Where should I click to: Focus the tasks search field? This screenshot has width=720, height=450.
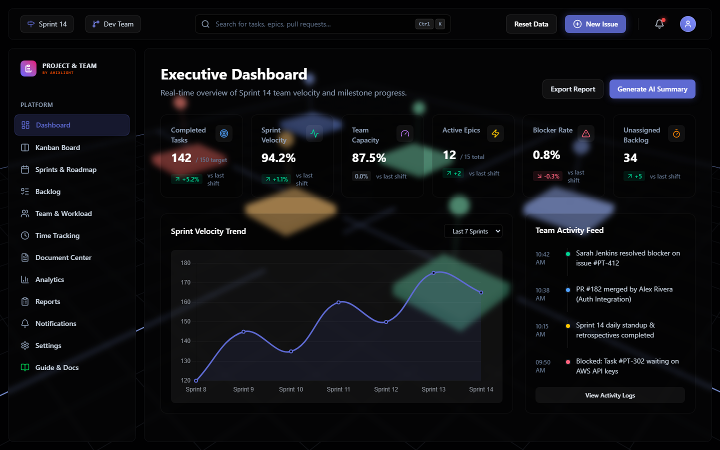coord(323,24)
